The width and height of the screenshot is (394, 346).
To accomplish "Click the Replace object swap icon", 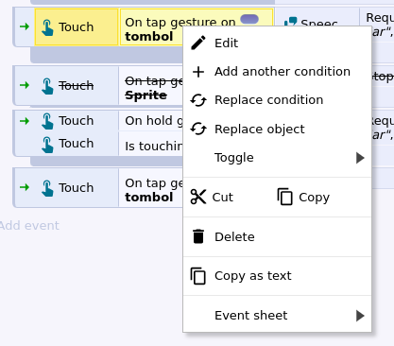I will (198, 130).
